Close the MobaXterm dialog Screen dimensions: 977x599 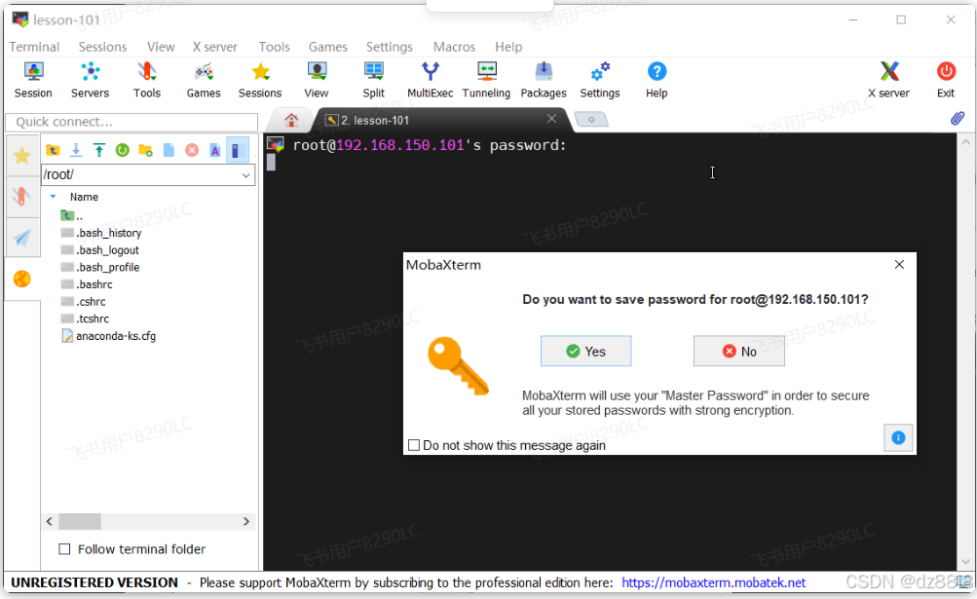pyautogui.click(x=899, y=264)
